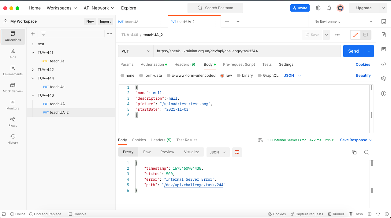The image size is (391, 218).
Task: Focus the Search Postman box
Action: 215,8
